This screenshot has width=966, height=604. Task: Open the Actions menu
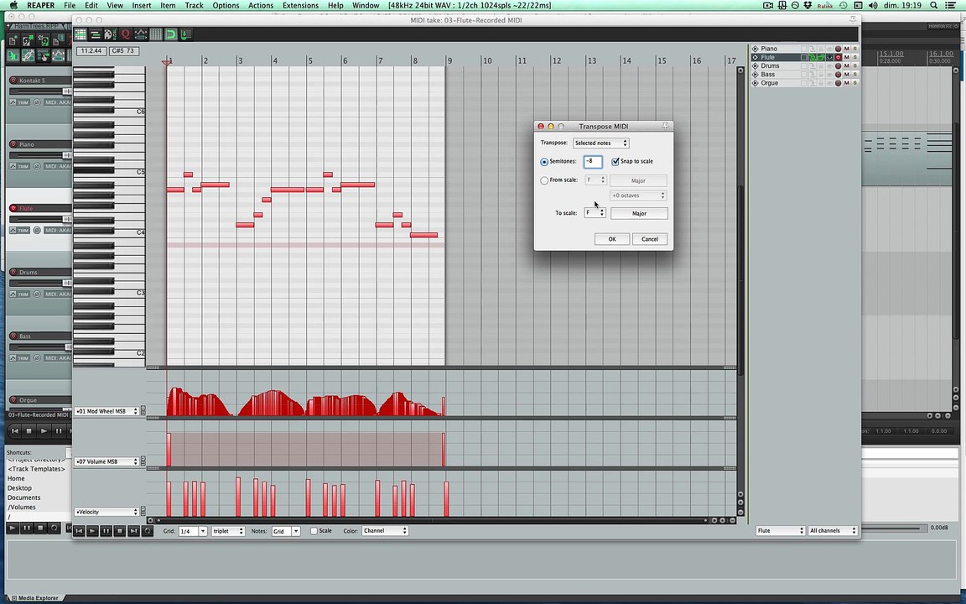tap(260, 5)
